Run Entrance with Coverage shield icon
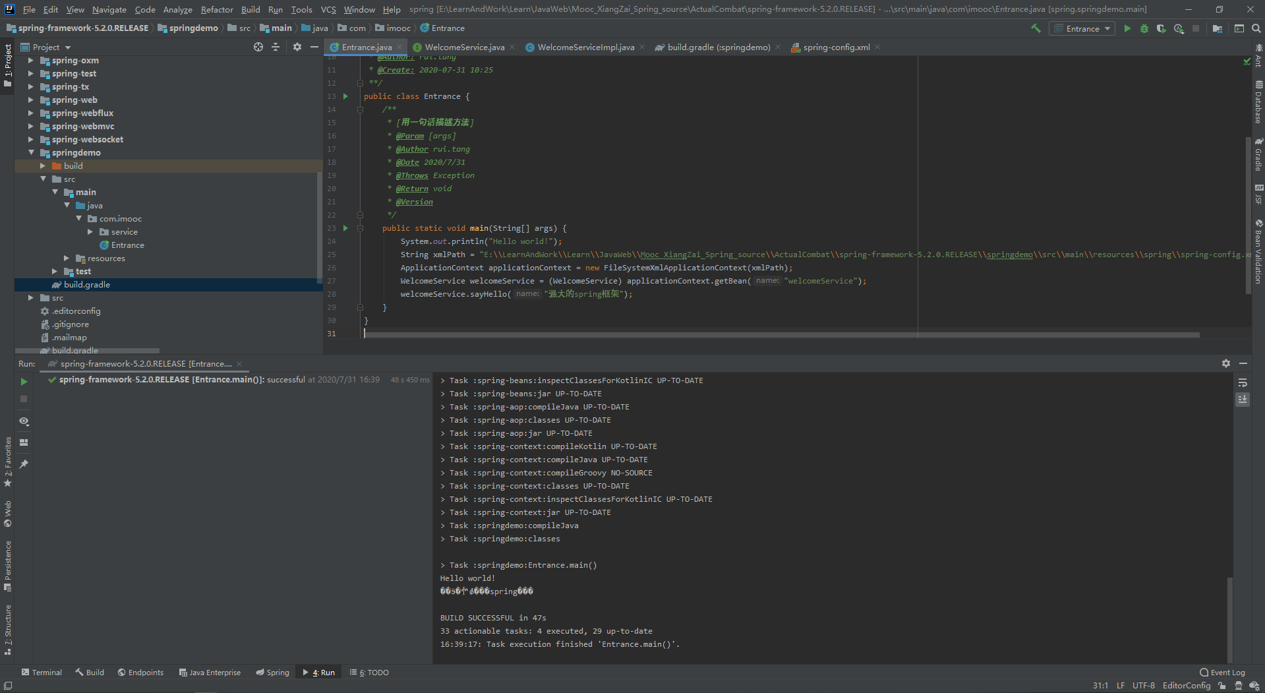1265x693 pixels. (x=1162, y=28)
